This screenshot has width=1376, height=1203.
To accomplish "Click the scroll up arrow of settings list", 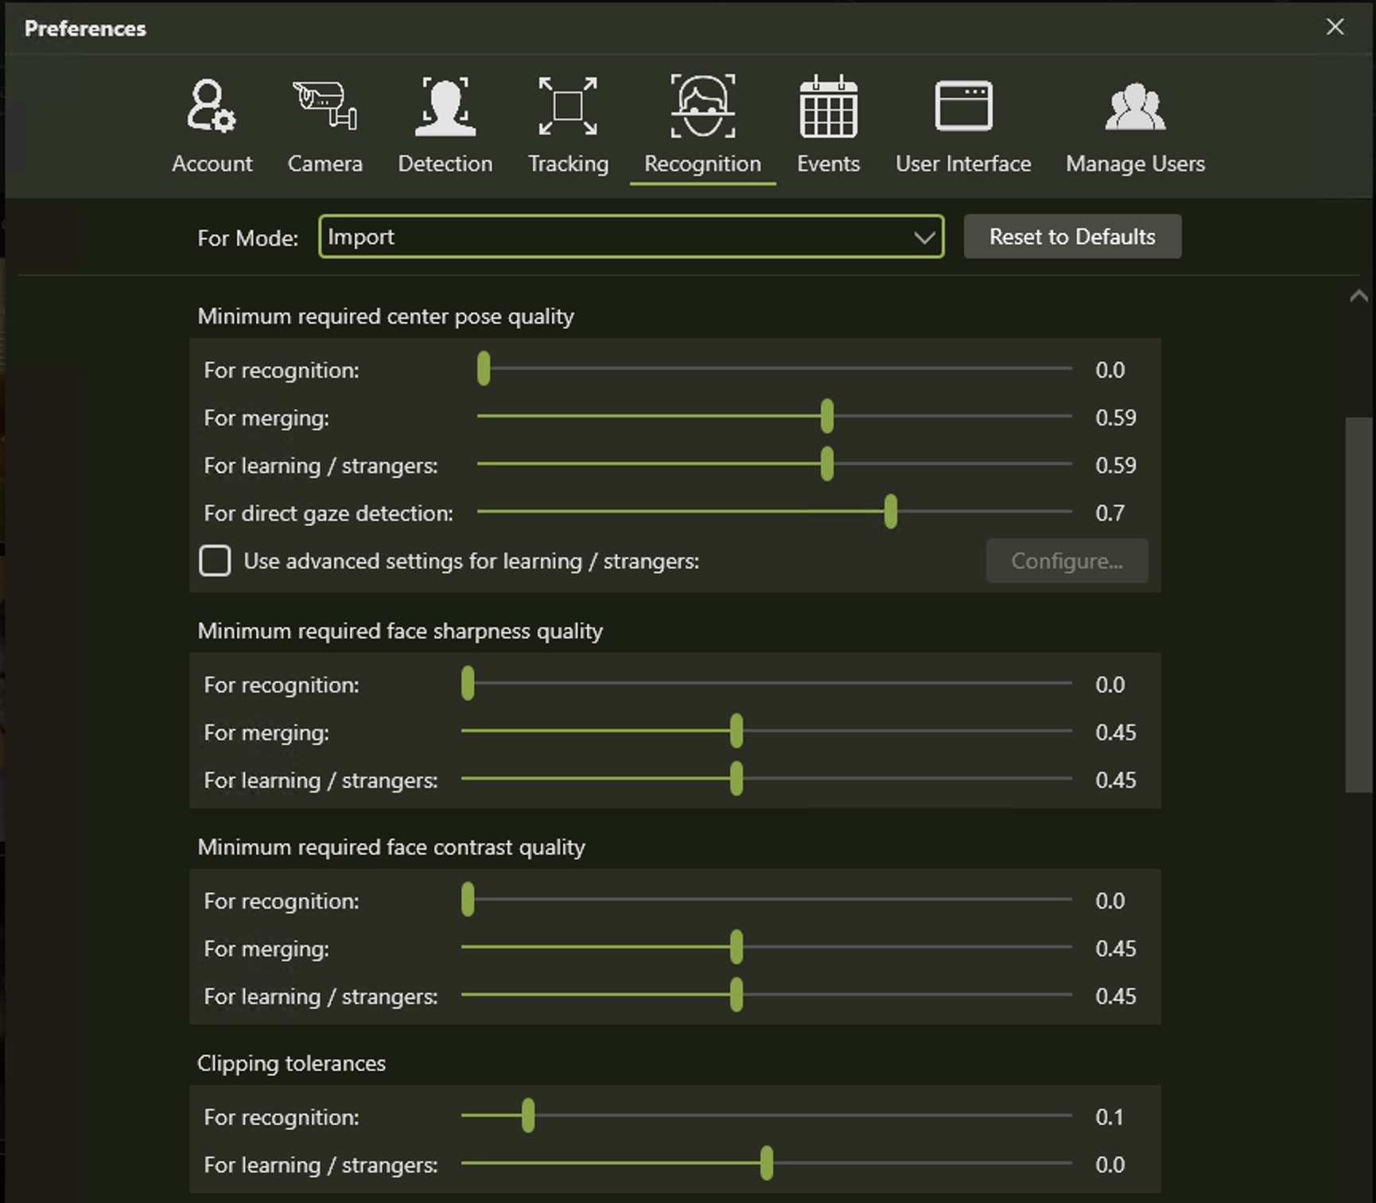I will pyautogui.click(x=1359, y=297).
